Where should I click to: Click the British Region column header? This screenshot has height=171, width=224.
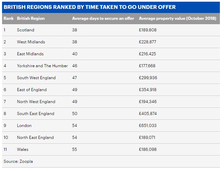click(31, 18)
